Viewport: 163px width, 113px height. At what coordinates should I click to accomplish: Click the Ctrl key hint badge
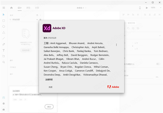click(x=21, y=100)
